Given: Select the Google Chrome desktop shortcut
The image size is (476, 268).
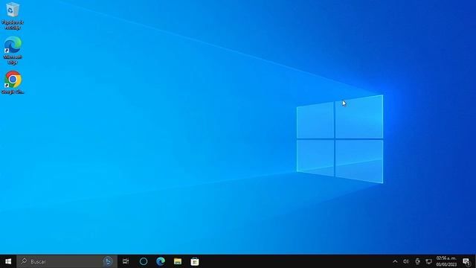Looking at the screenshot, I should (x=13, y=83).
